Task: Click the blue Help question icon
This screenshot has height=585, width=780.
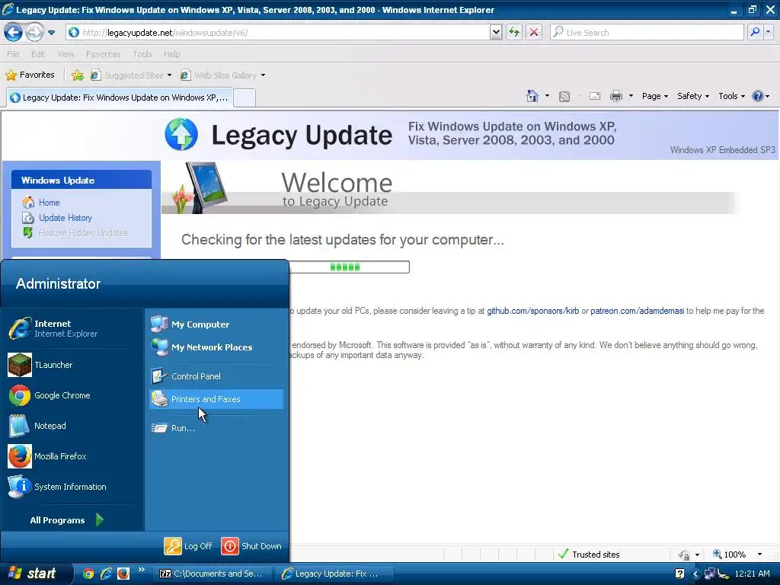Action: pos(758,96)
